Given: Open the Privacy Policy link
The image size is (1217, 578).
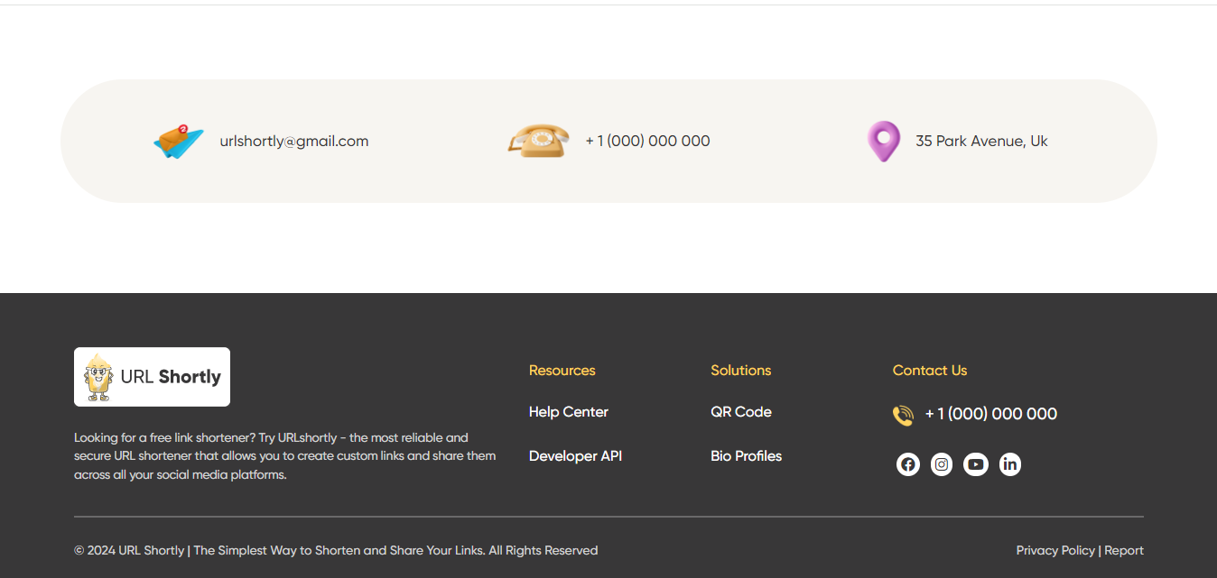Looking at the screenshot, I should pyautogui.click(x=1054, y=551).
